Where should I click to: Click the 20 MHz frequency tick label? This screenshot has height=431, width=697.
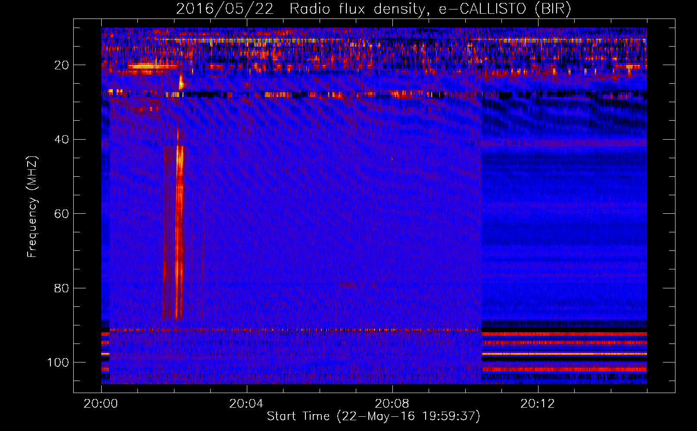[x=62, y=65]
